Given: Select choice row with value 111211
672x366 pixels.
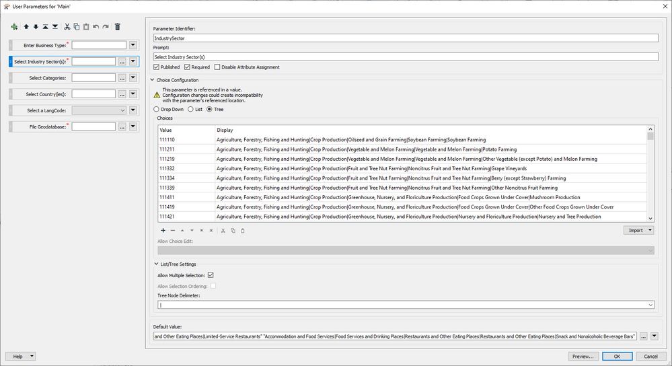Looking at the screenshot, I should click(x=402, y=149).
